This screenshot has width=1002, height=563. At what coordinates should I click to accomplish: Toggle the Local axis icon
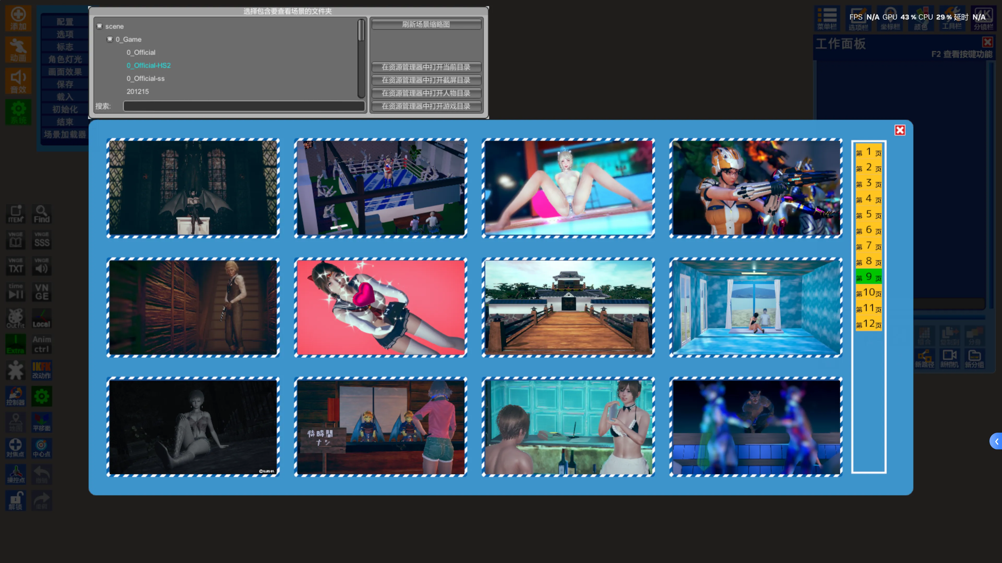pos(42,318)
